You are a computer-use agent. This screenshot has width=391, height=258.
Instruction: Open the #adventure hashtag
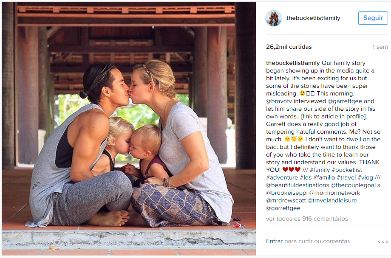click(x=282, y=177)
